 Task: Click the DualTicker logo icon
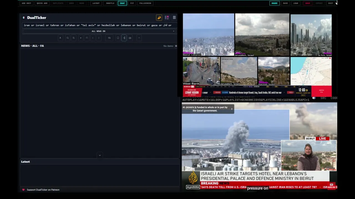coord(24,18)
